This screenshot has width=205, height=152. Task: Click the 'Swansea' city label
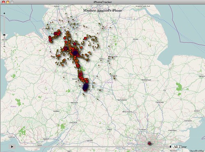(x=11, y=137)
